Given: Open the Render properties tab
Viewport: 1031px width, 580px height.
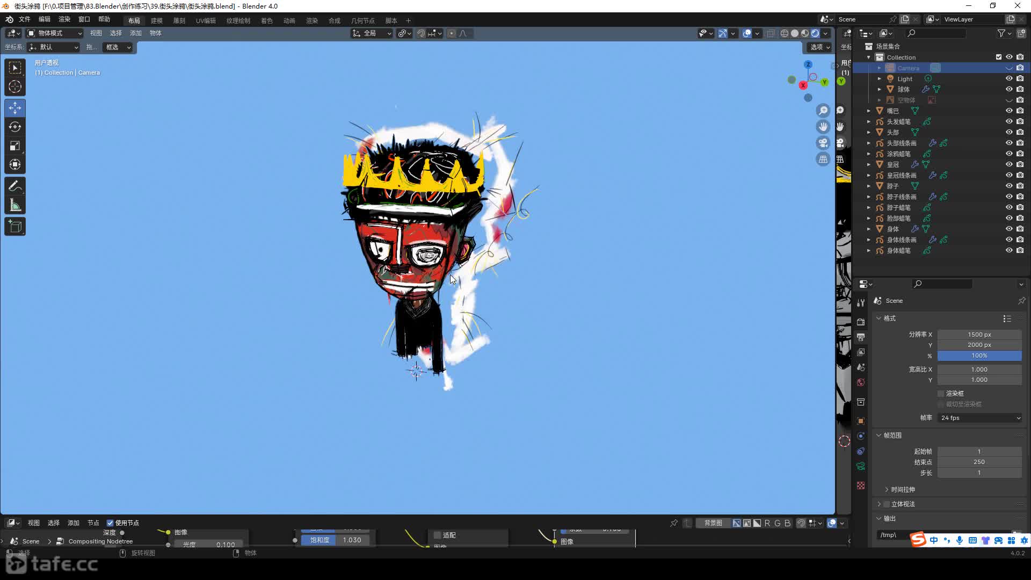Looking at the screenshot, I should coord(861,322).
